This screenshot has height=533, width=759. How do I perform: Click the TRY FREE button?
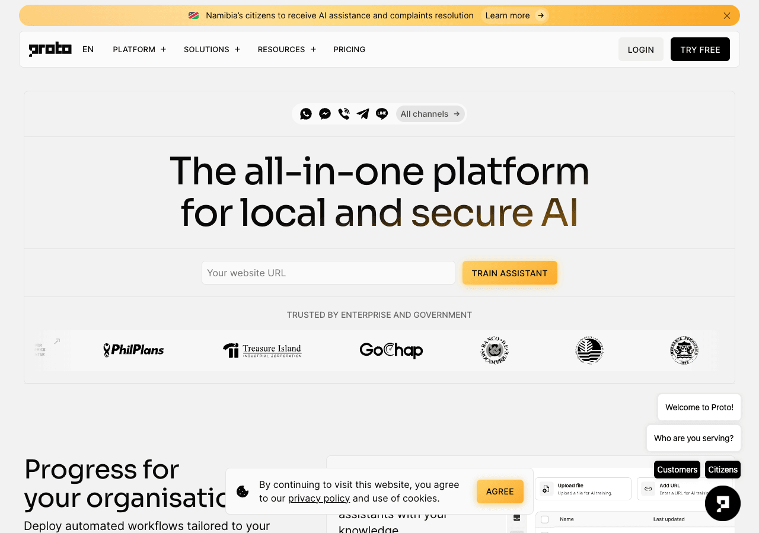pos(700,49)
